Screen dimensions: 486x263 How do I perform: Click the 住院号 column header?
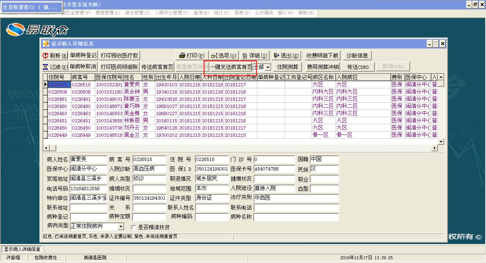59,77
